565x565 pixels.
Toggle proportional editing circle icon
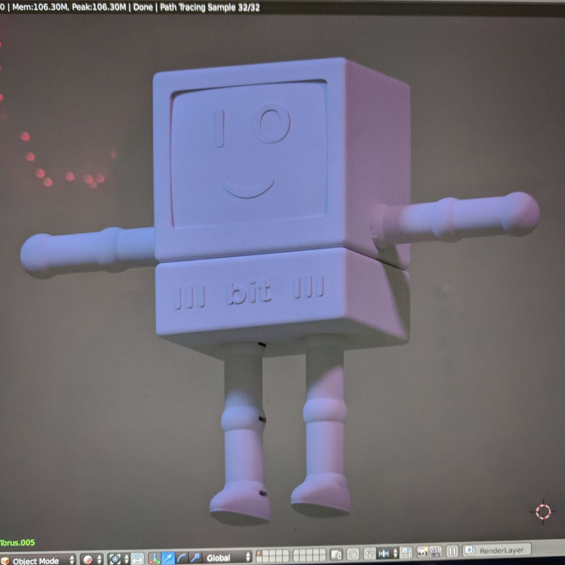[x=353, y=554]
